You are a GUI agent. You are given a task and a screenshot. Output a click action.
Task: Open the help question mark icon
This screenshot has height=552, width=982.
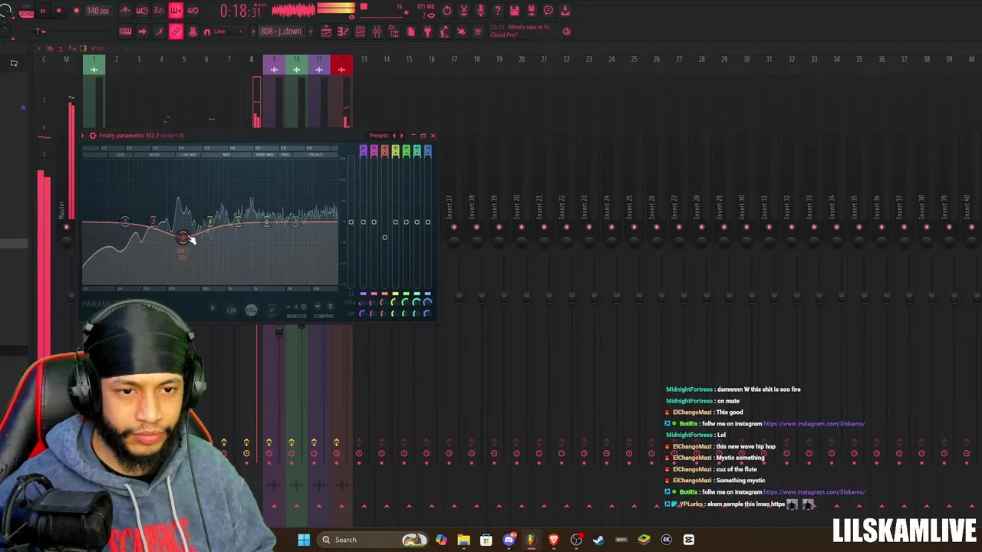coord(497,11)
